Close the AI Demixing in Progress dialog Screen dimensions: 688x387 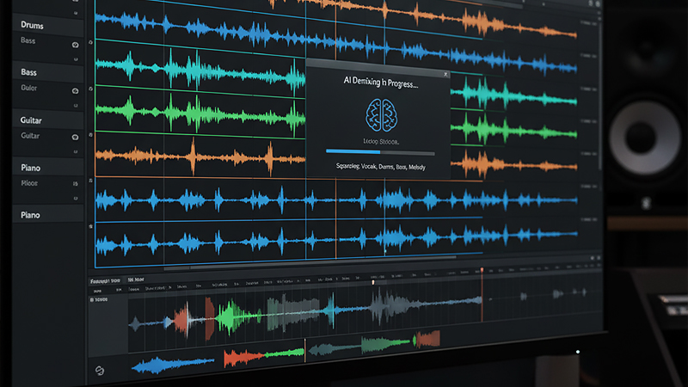(x=445, y=75)
